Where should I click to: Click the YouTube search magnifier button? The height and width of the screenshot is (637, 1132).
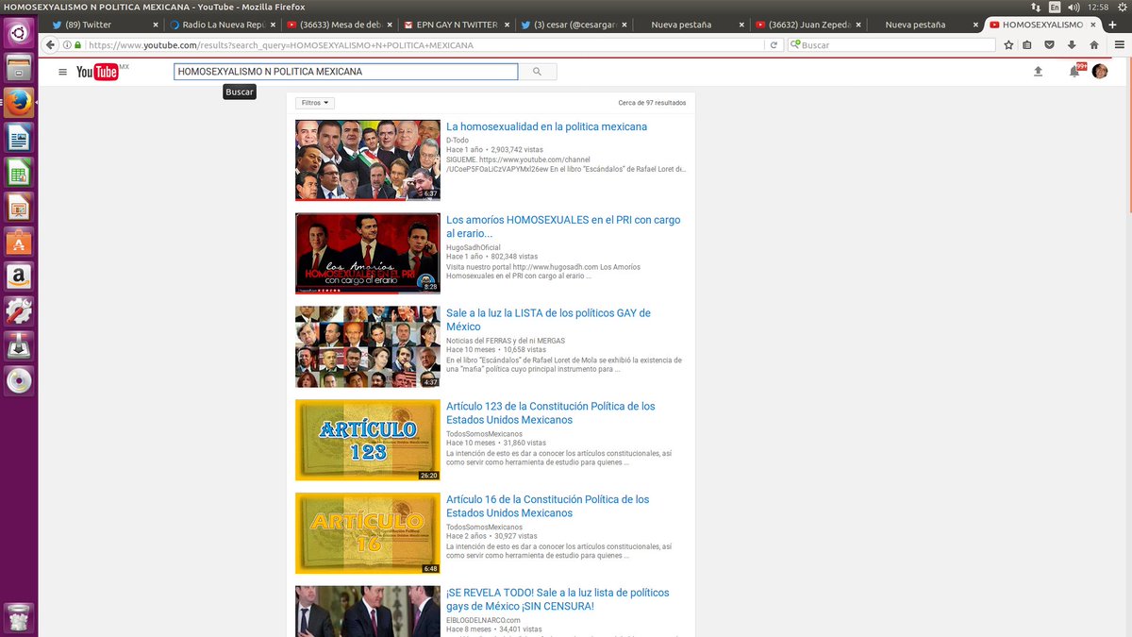(x=538, y=72)
